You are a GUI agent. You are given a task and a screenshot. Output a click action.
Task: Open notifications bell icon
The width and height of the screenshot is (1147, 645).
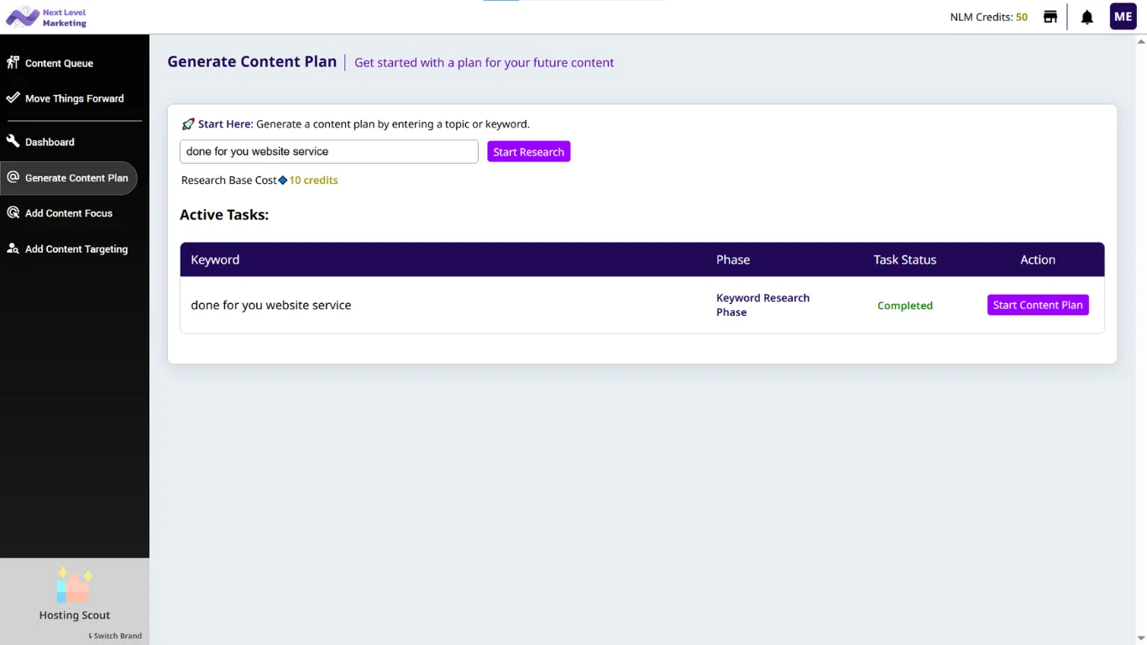tap(1087, 17)
